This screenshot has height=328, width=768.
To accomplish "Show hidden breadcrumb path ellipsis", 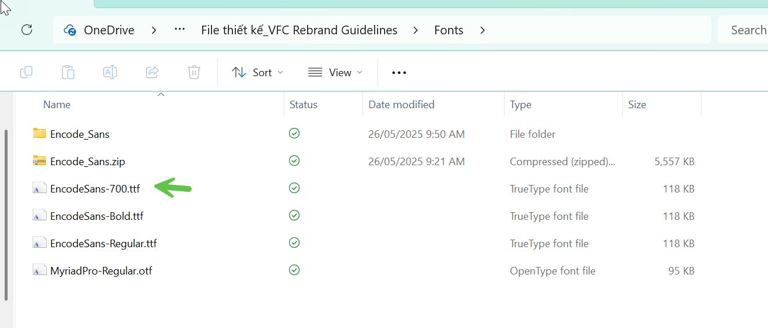I will tap(179, 30).
